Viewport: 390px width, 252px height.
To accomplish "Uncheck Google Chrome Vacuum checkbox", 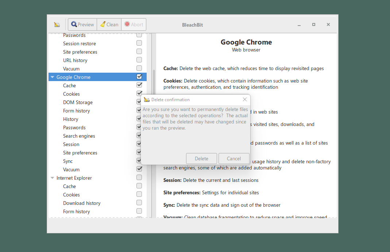I will [139, 169].
